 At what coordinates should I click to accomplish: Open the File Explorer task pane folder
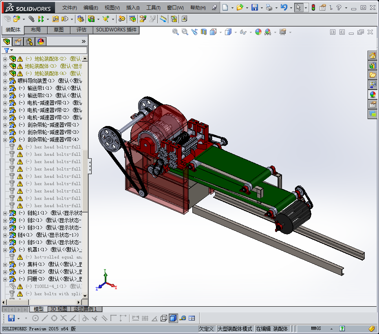372,75
